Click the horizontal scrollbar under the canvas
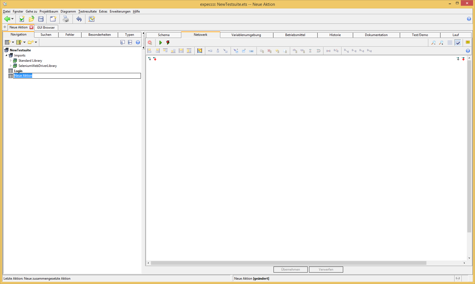 288,263
